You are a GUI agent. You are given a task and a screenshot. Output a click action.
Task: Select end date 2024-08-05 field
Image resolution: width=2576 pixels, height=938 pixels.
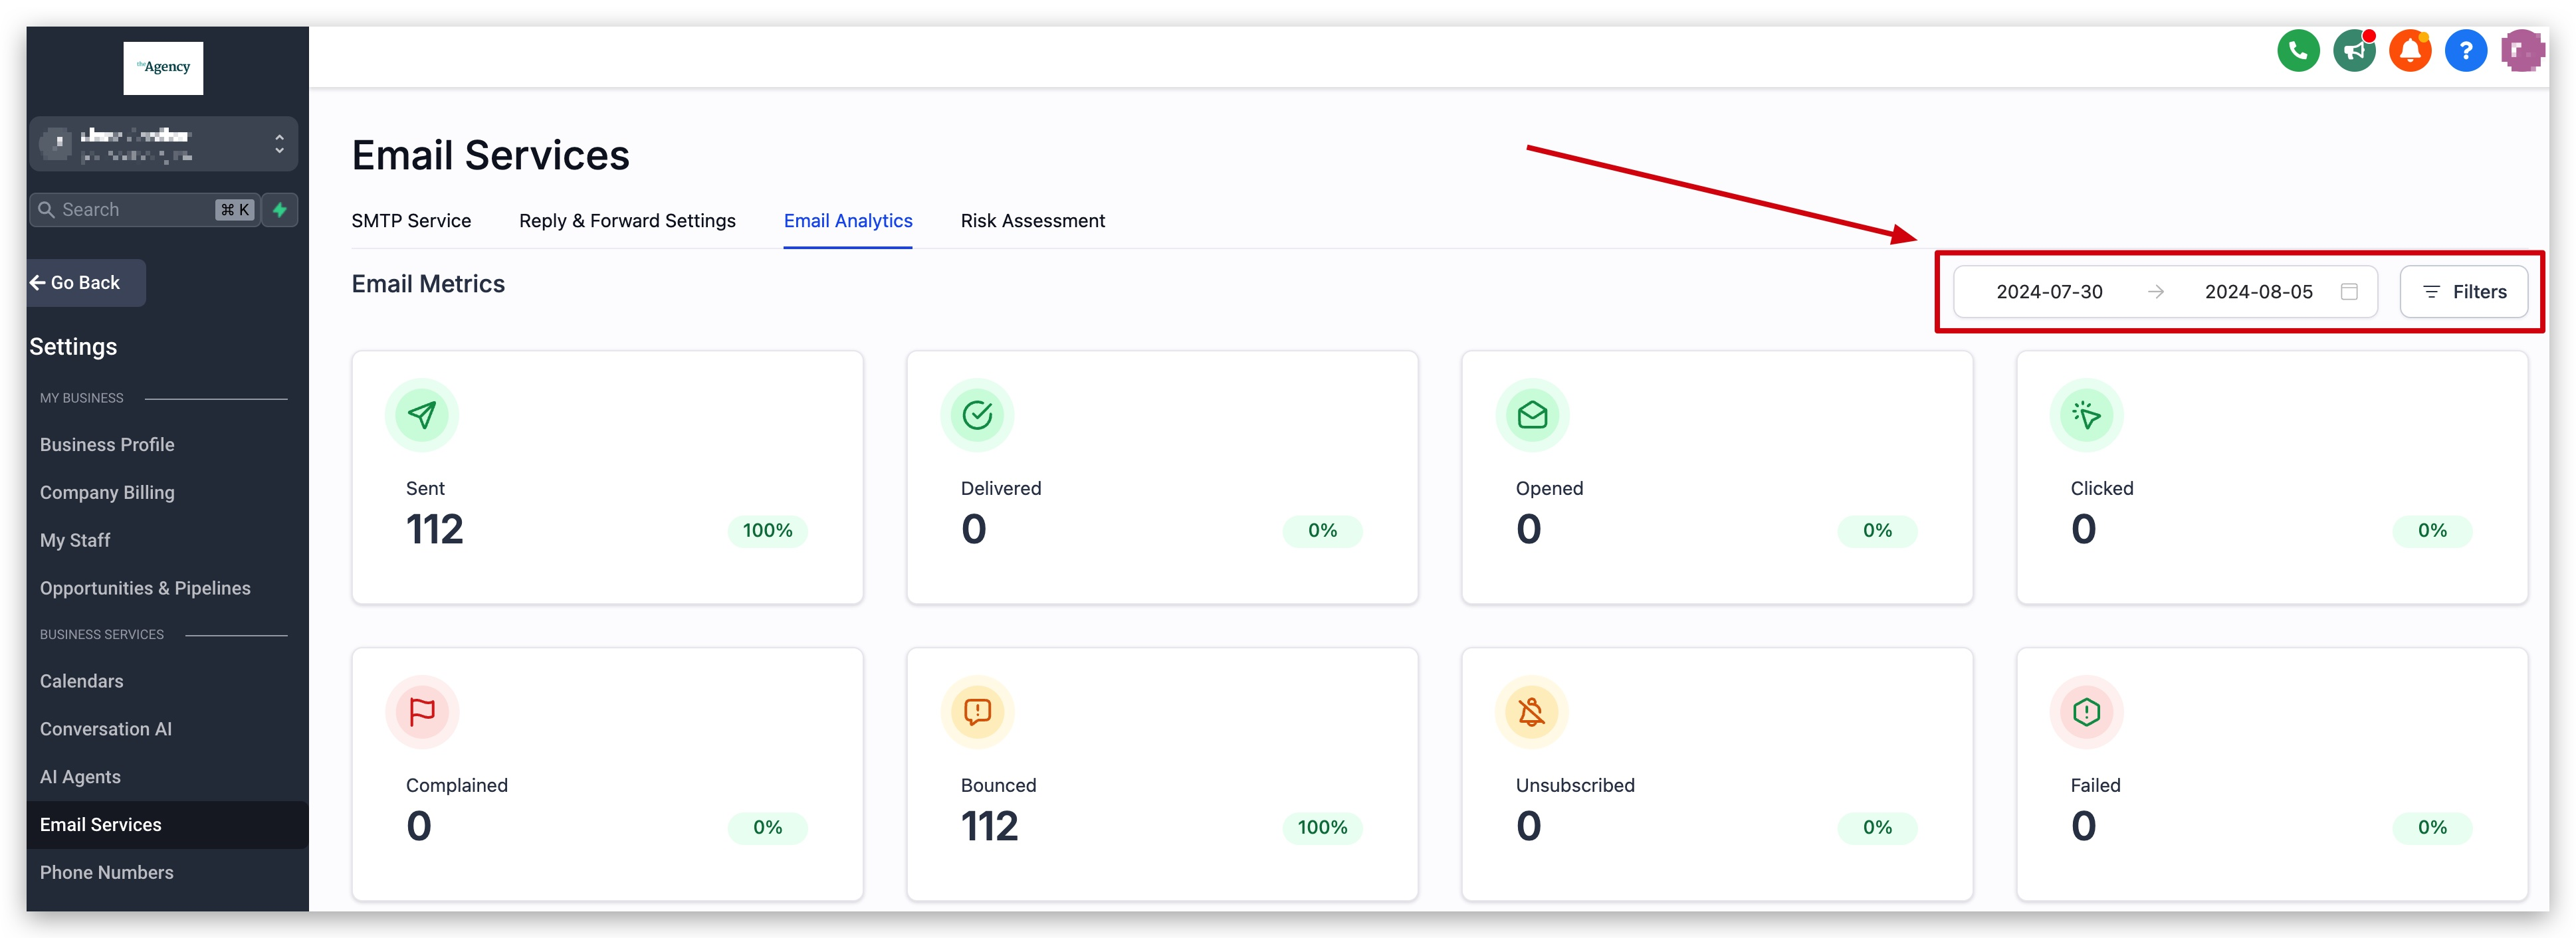(x=2258, y=292)
